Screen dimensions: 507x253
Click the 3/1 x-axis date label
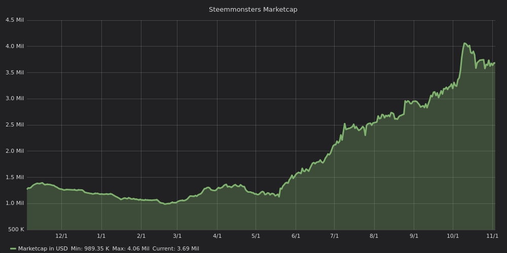pyautogui.click(x=177, y=236)
